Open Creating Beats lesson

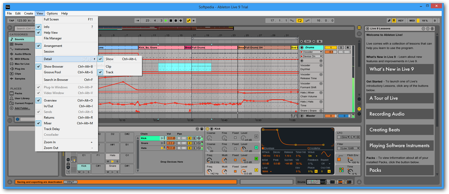coord(400,130)
